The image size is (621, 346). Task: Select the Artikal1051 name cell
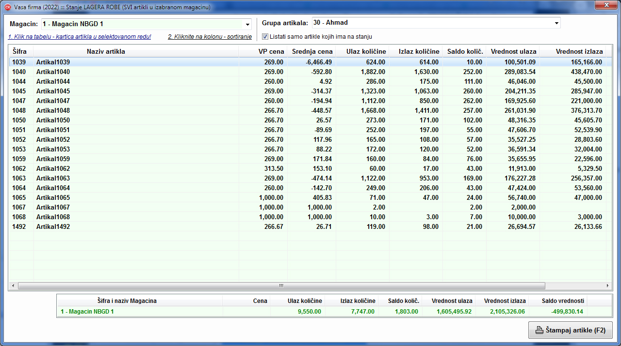pos(136,130)
